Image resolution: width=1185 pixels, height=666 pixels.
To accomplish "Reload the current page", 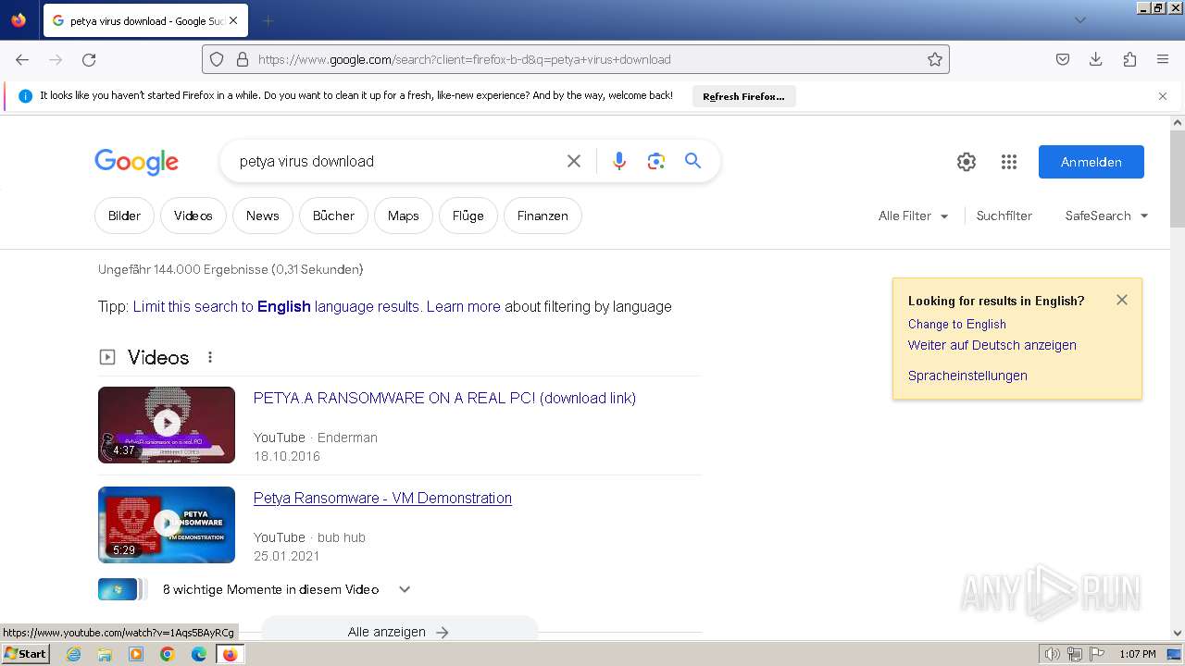I will [x=89, y=59].
